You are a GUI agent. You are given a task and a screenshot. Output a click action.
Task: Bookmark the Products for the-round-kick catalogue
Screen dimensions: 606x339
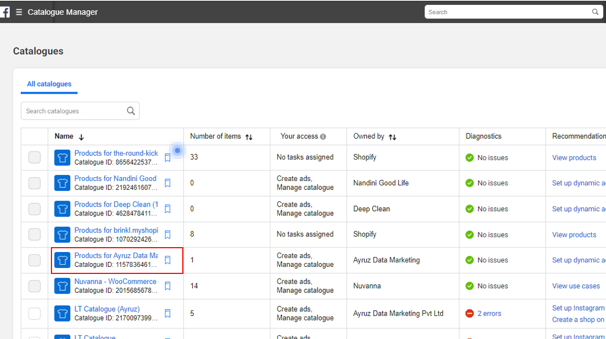pyautogui.click(x=168, y=157)
